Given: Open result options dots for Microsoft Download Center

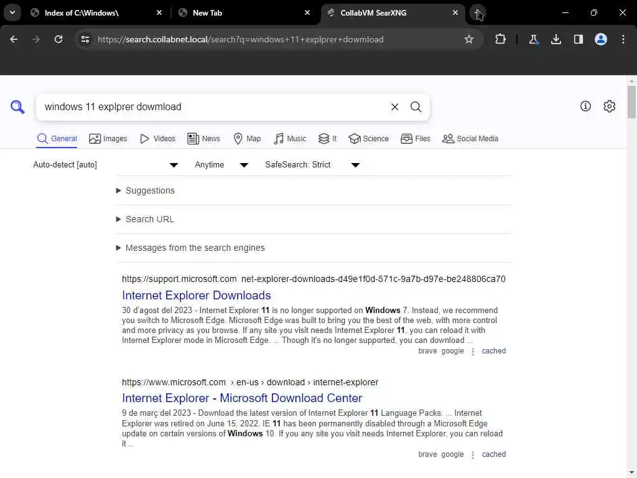Looking at the screenshot, I should click(x=473, y=455).
